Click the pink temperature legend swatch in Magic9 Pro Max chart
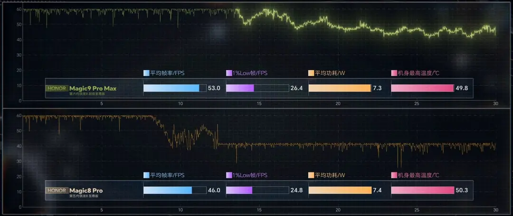The width and height of the screenshot is (513, 216). point(394,73)
